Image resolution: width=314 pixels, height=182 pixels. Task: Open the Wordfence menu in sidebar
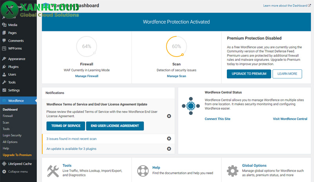[x=16, y=101]
